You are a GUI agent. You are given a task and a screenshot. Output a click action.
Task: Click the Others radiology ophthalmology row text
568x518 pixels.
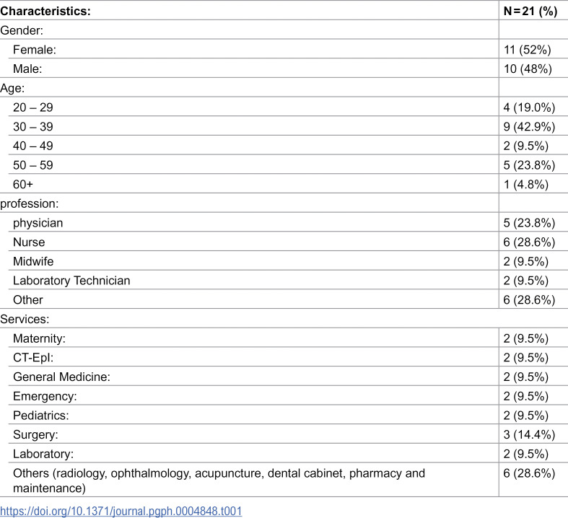(x=219, y=480)
